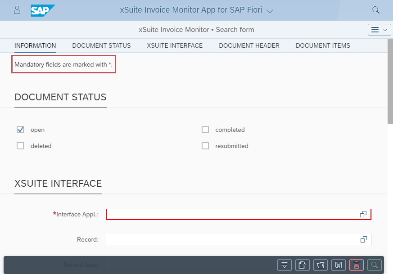Click the save floppy disk icon
The width and height of the screenshot is (393, 274).
pyautogui.click(x=339, y=265)
